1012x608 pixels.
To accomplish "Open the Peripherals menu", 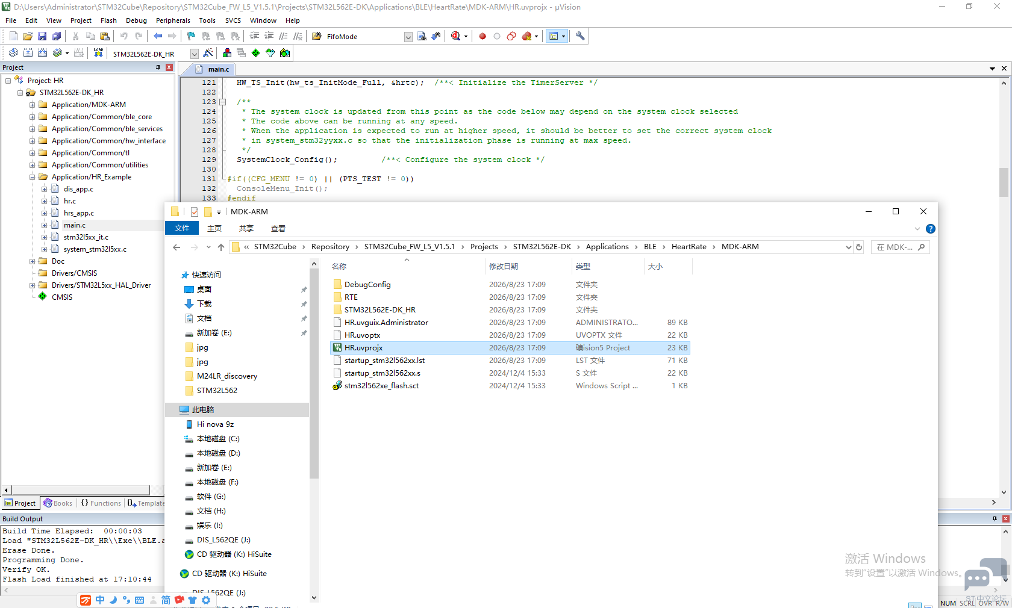I will click(173, 20).
